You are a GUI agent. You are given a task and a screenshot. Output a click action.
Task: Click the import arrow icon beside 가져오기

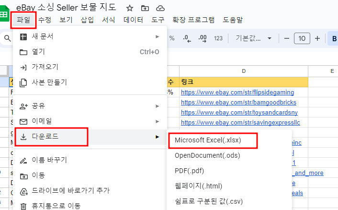23,68
